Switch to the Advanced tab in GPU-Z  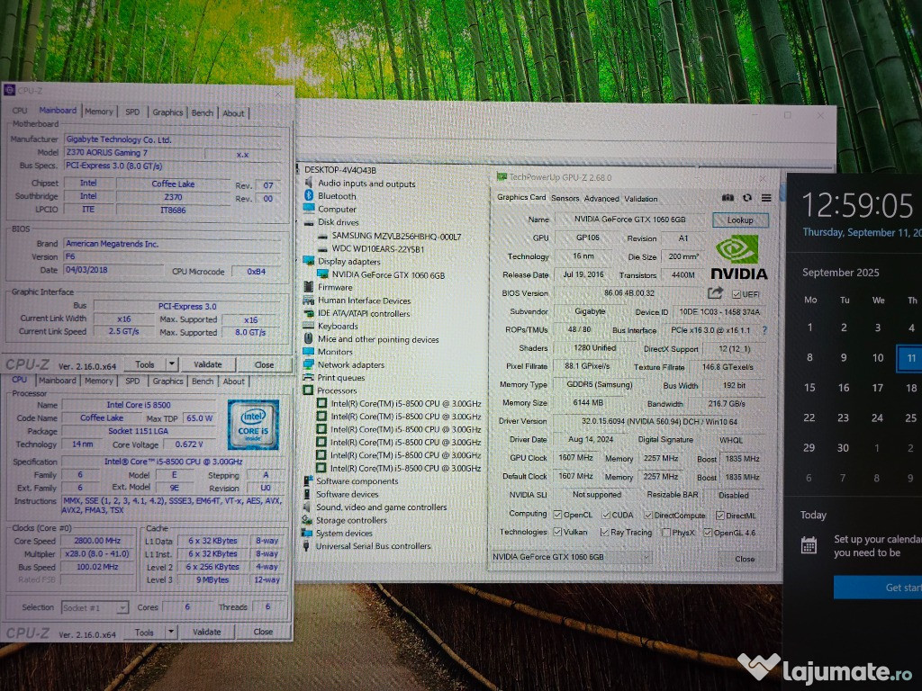tap(601, 199)
